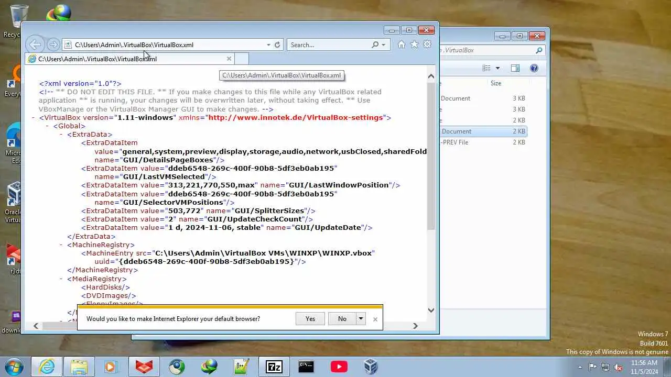
Task: Close the VirtualBox.xml tab
Action: [x=229, y=59]
